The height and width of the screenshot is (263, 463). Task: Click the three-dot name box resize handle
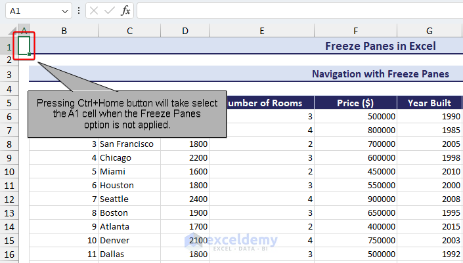click(x=79, y=11)
